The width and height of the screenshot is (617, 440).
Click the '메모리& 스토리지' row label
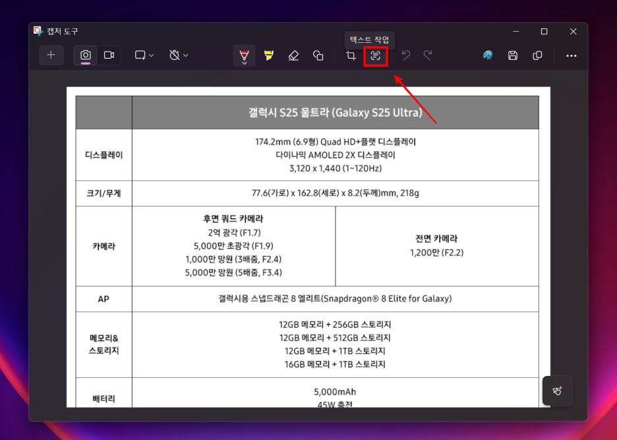coord(104,344)
